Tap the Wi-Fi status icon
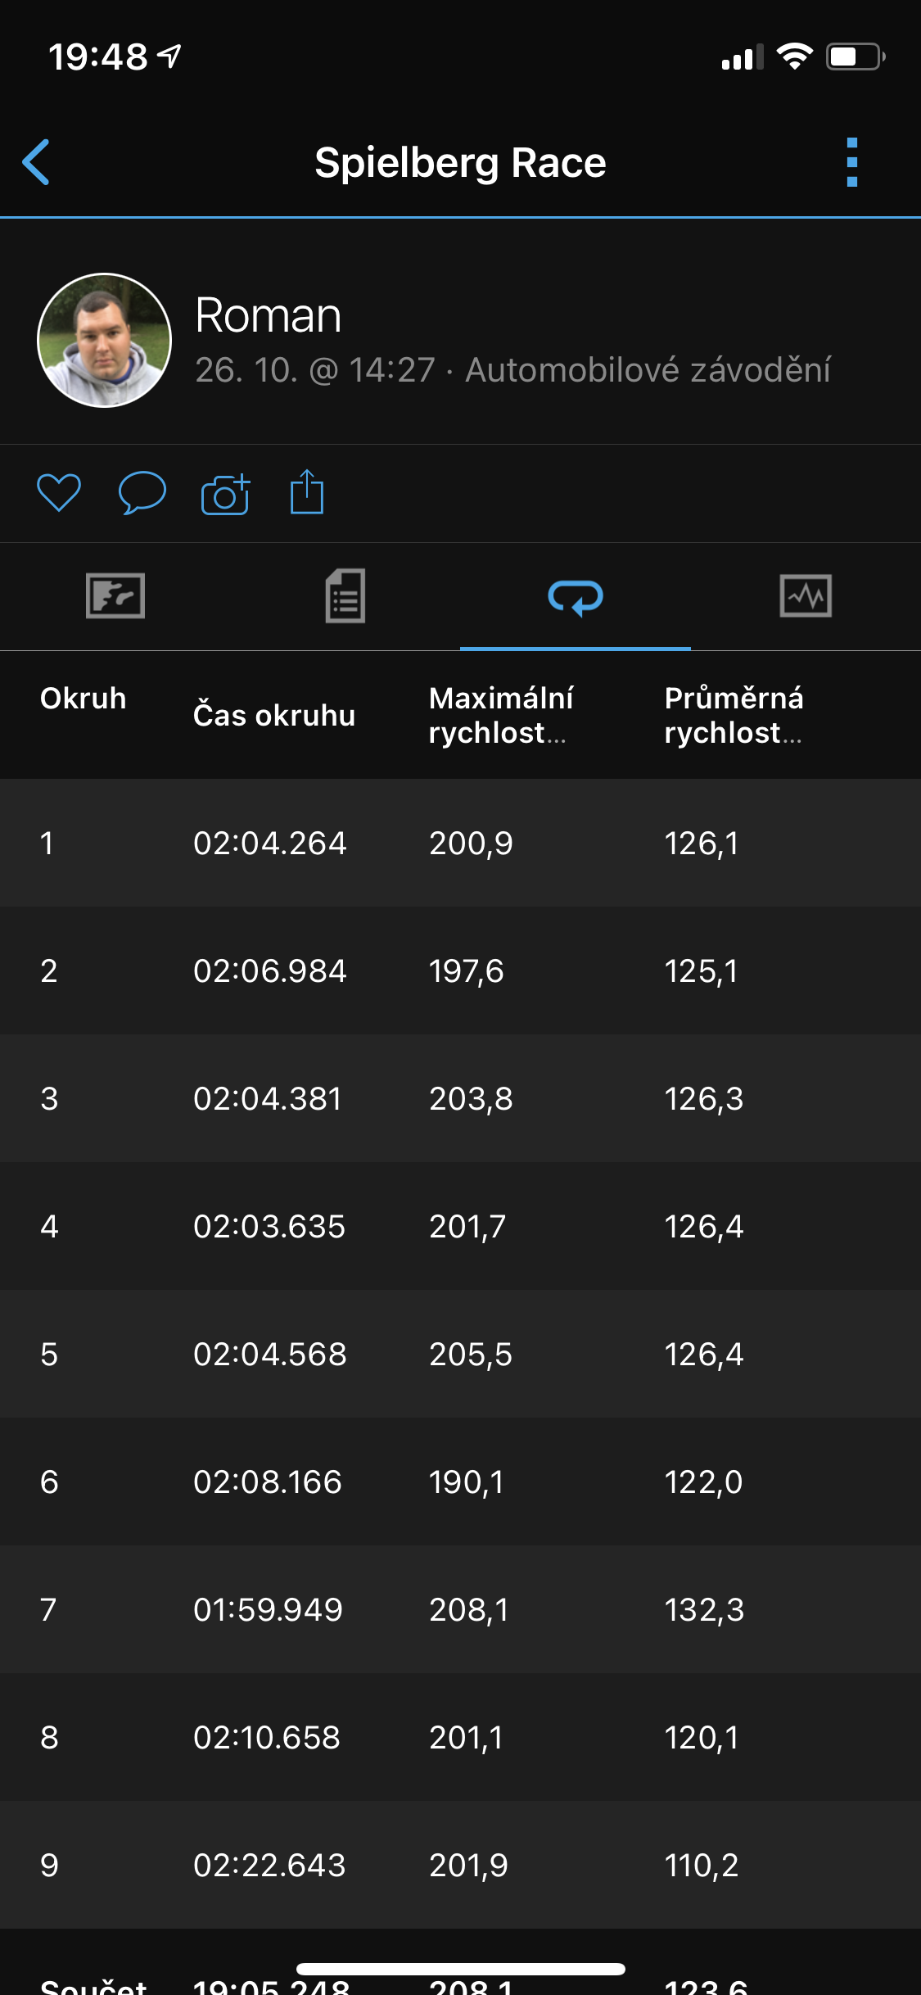The height and width of the screenshot is (1995, 921). tap(794, 57)
